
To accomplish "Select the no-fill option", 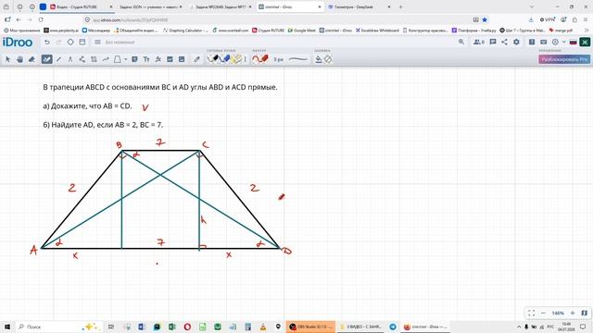I will click(x=328, y=59).
